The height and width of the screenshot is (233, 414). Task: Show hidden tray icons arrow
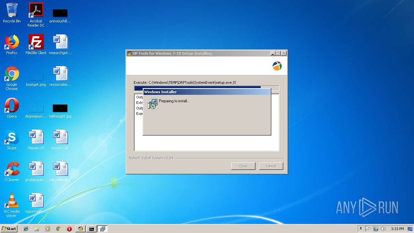coord(361,229)
